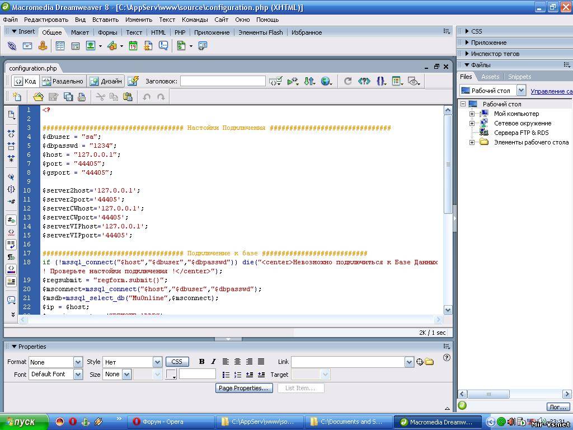Screen dimensions: 573x430
Task: Open the пуск Start button
Action: point(24,422)
